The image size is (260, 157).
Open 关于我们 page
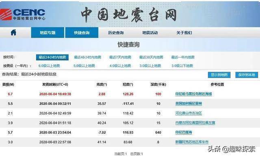coord(184,33)
